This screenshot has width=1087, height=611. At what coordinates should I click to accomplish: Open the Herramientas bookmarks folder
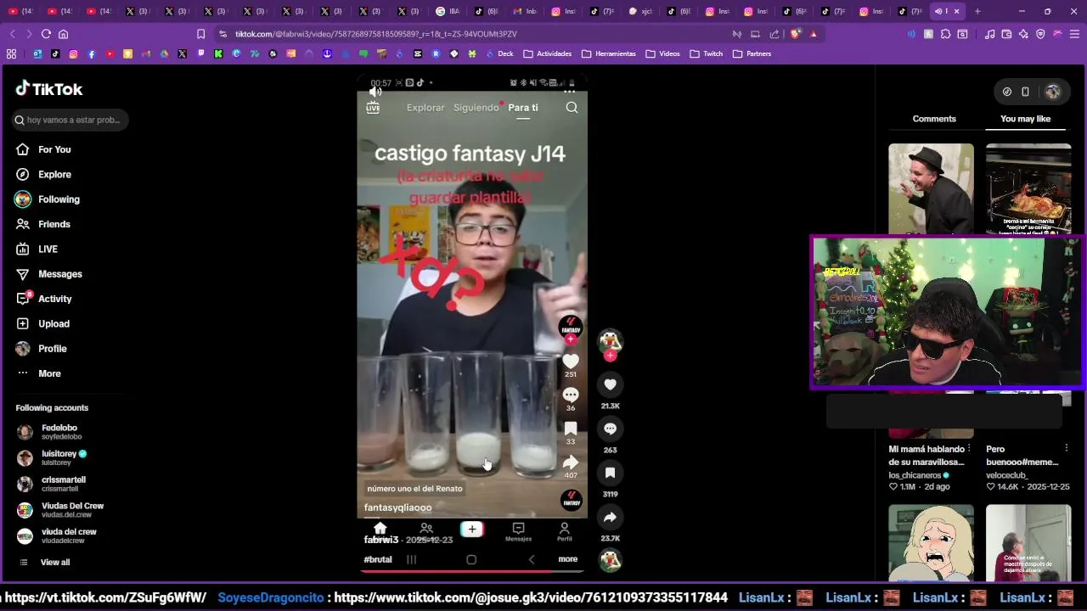[x=609, y=53]
